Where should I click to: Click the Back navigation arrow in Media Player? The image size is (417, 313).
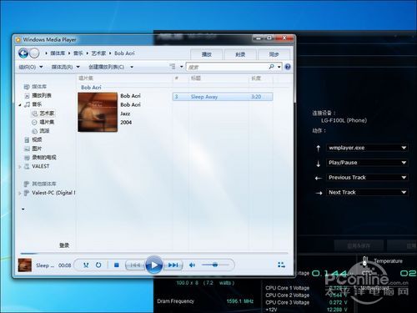(x=23, y=53)
